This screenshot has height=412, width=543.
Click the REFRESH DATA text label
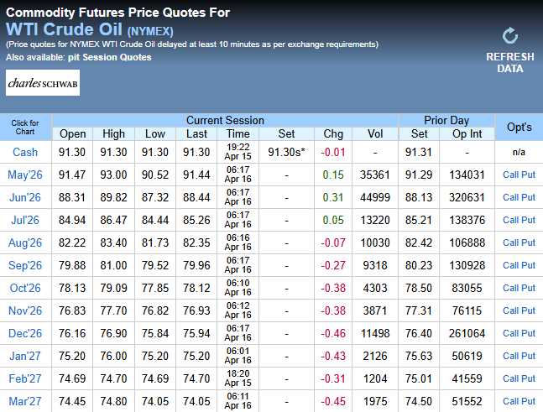coord(509,62)
